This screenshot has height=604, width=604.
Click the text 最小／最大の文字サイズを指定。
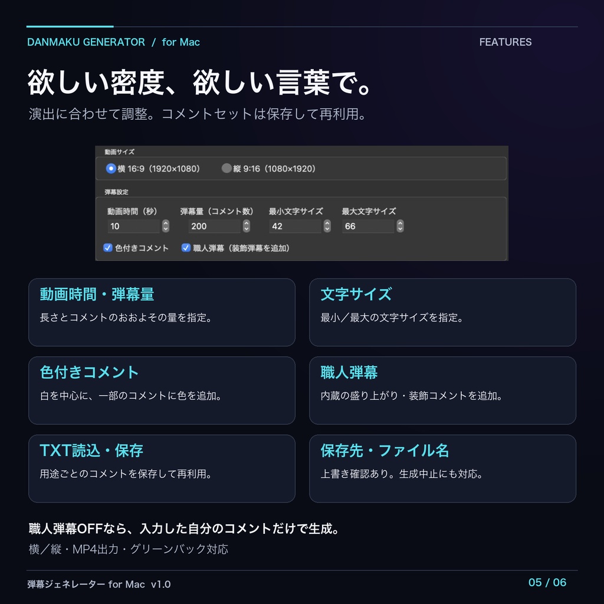tap(392, 318)
